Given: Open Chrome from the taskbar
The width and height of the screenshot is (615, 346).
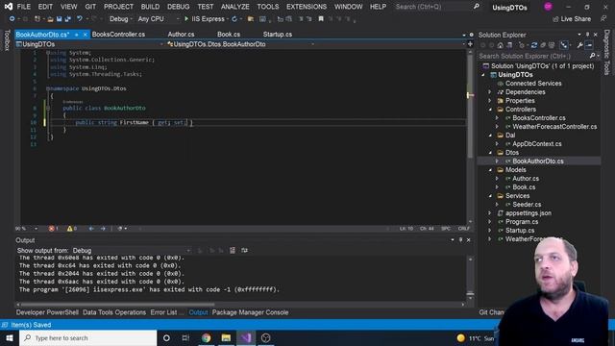Looking at the screenshot, I should coord(206,338).
